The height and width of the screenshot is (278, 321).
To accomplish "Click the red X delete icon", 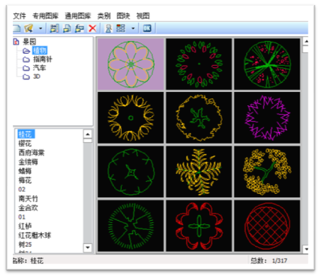I will pos(92,28).
